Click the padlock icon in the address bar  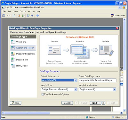point(124,7)
